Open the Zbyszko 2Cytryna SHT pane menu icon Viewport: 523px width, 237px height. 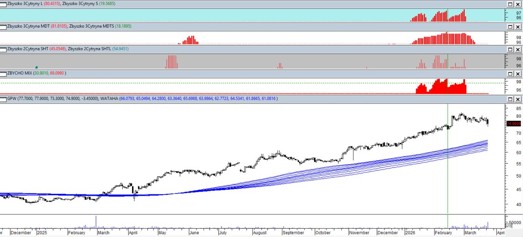click(x=3, y=50)
